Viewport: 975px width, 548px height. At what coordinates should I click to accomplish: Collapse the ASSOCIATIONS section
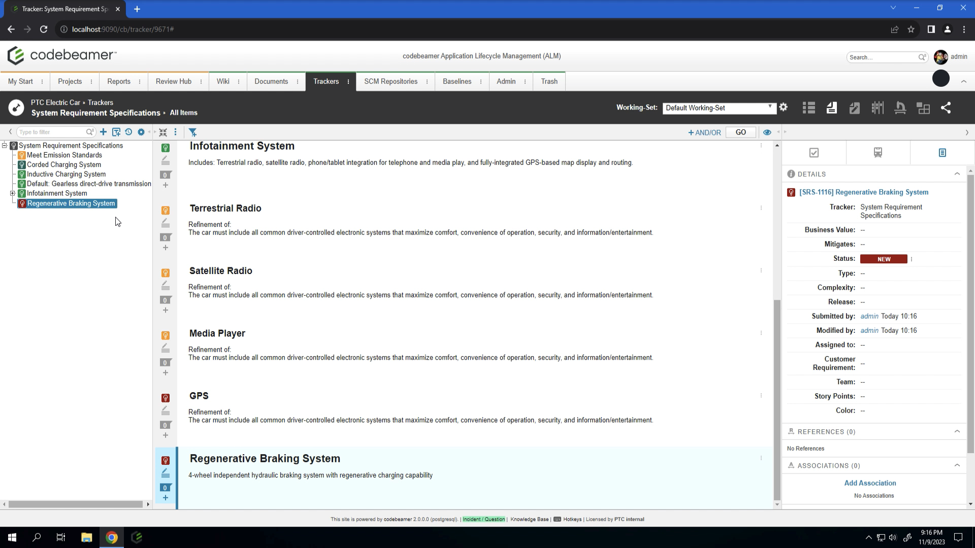click(957, 466)
